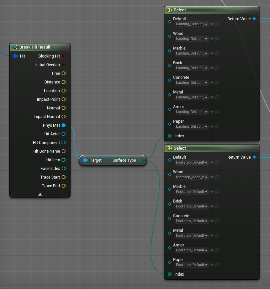Click the Surface Type output pin
This screenshot has height=289, width=270.
140,160
